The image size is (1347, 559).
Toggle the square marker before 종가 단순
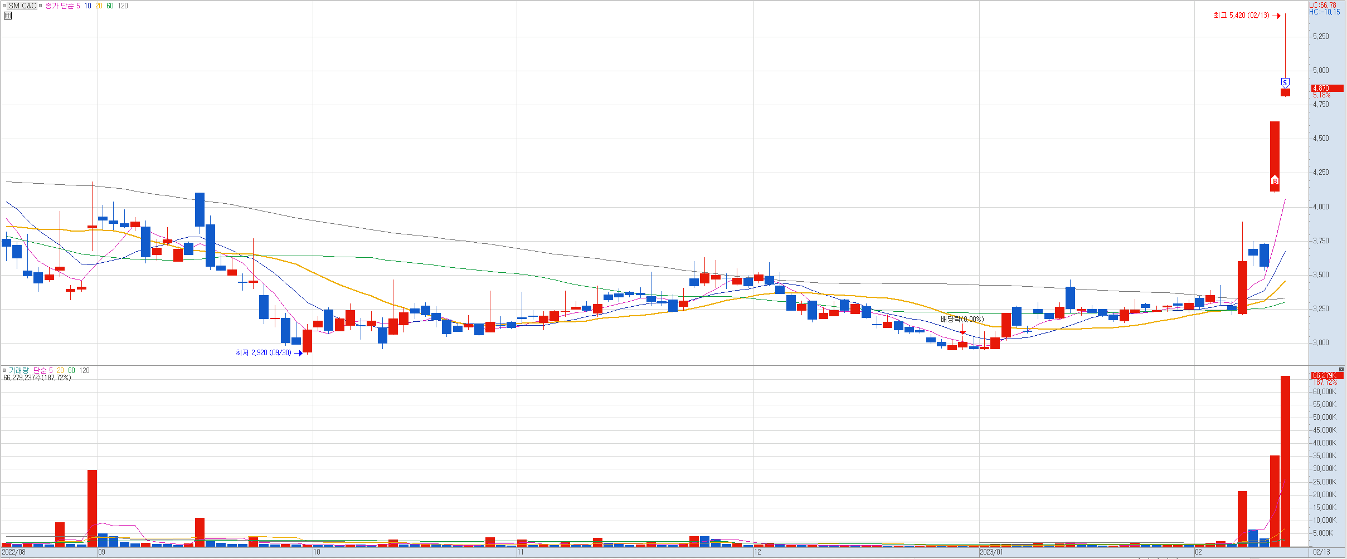[x=40, y=6]
